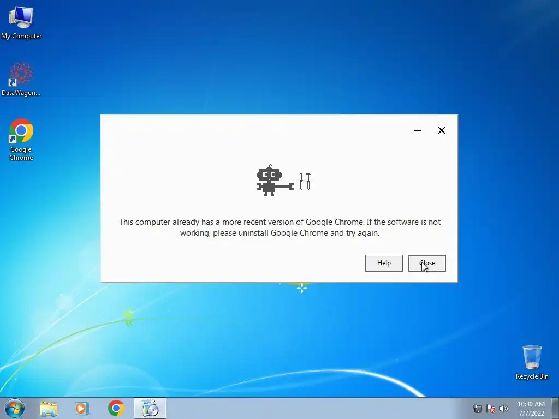
Task: Show the clock and date flyout
Action: coord(531,409)
